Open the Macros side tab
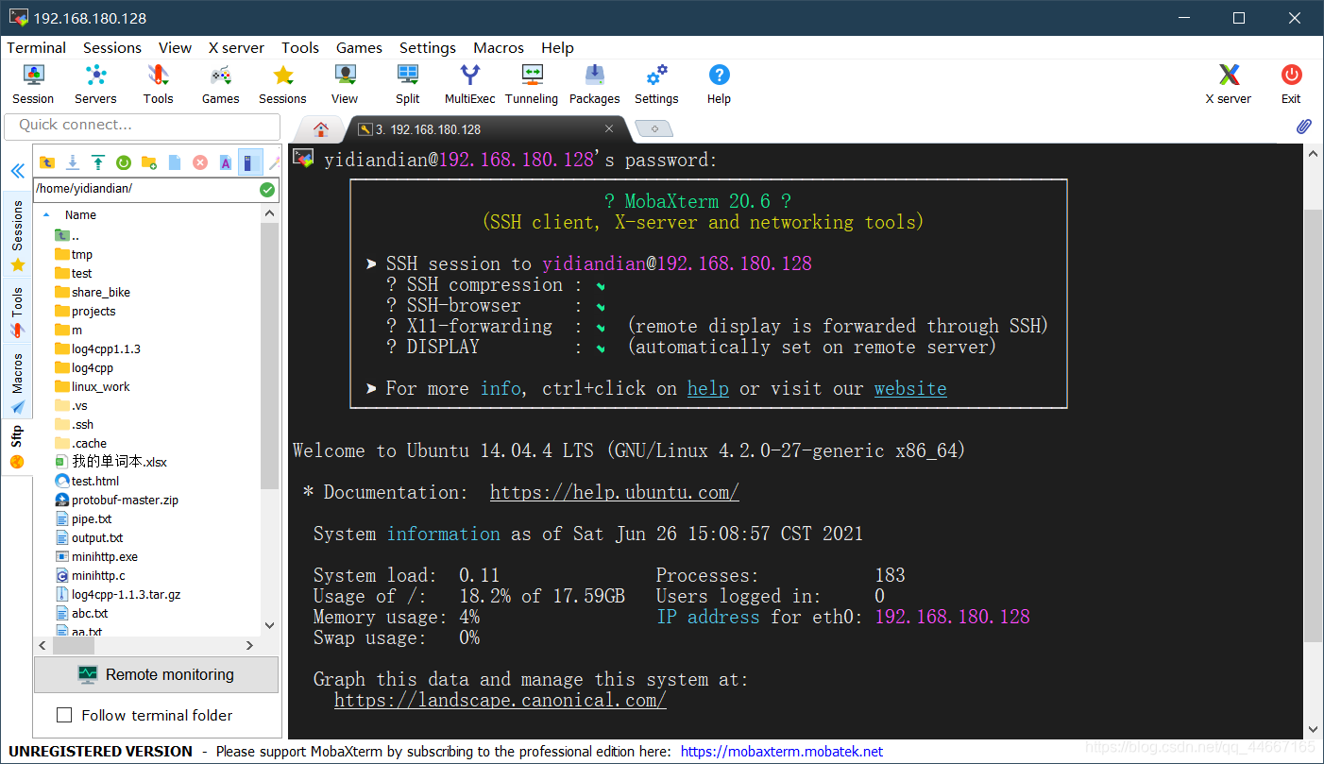 coord(17,383)
